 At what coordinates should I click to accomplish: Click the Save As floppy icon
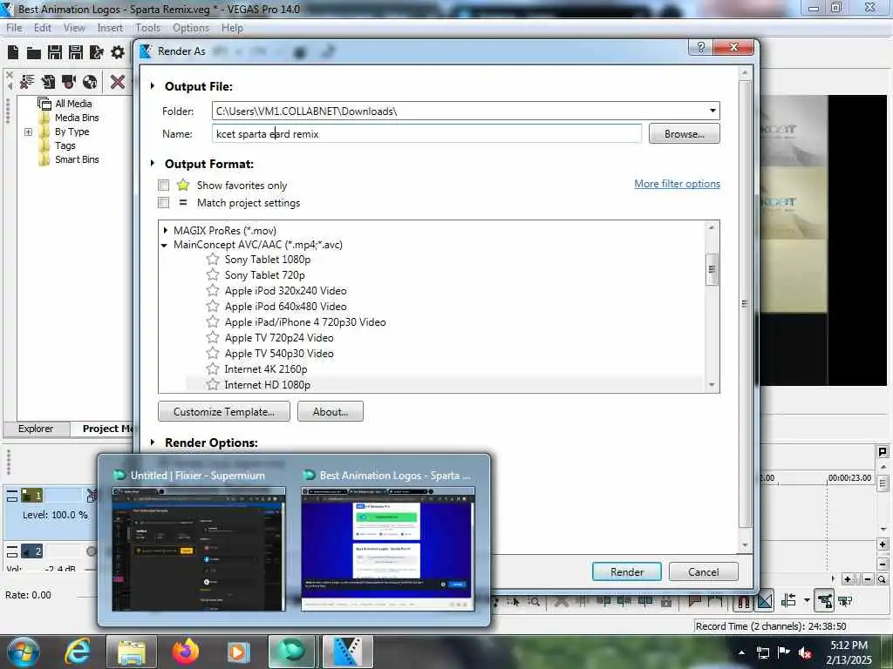point(76,53)
